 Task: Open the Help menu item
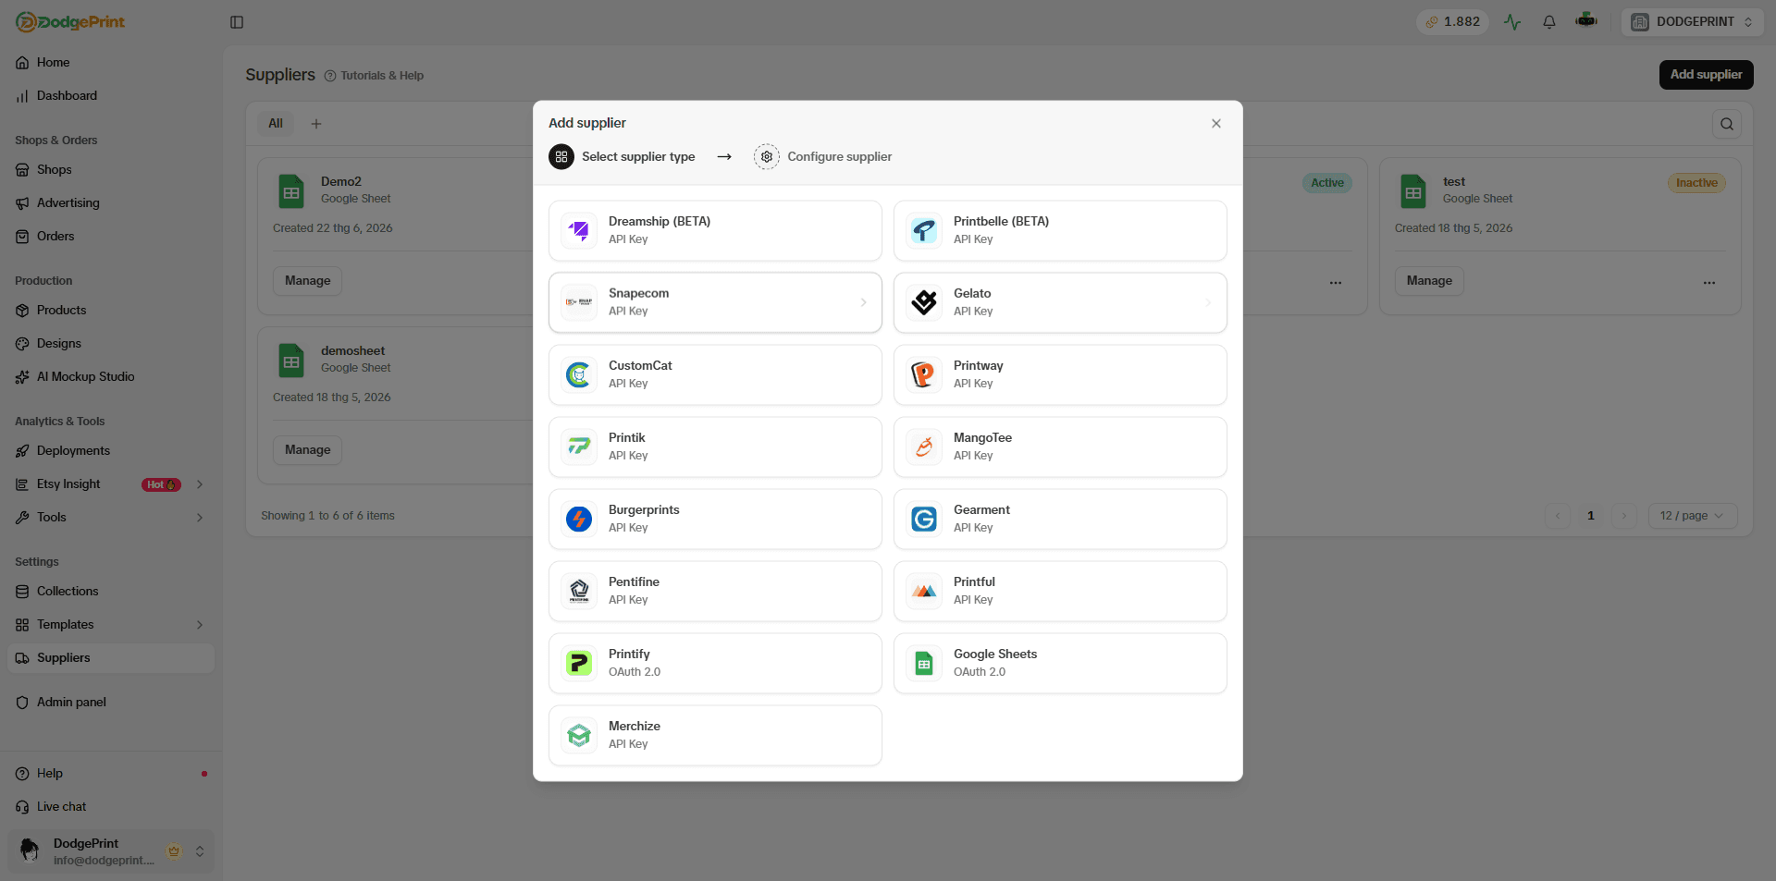[111, 774]
